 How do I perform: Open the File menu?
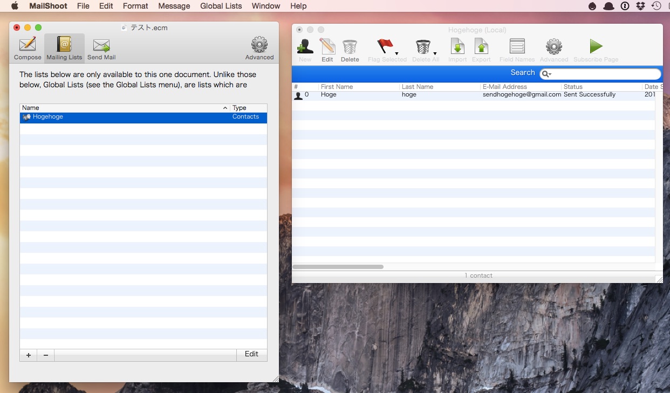pyautogui.click(x=83, y=6)
